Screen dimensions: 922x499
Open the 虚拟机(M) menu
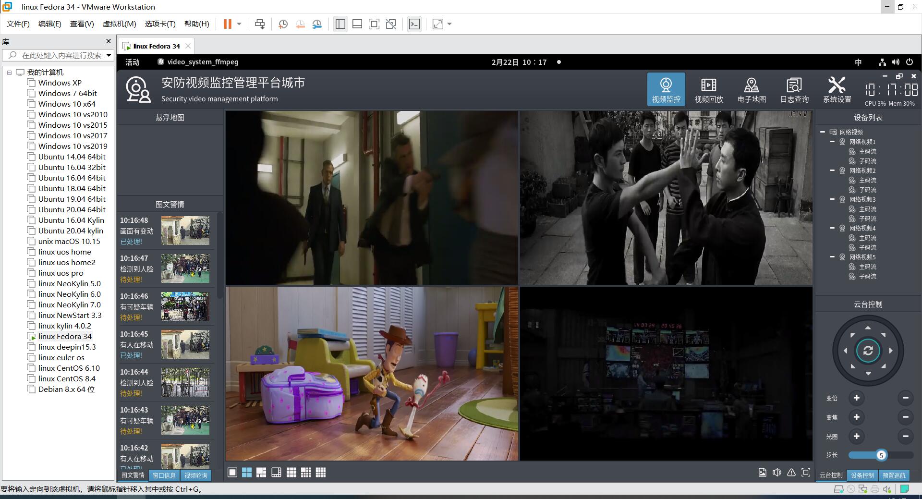119,24
